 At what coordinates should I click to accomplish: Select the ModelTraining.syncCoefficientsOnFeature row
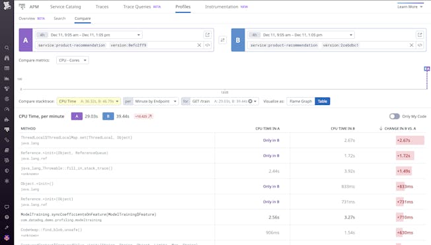(x=223, y=217)
